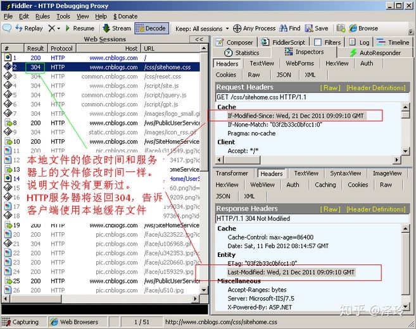Click session 26 image icon
Screen dimensions: 416x329
(x=8, y=290)
